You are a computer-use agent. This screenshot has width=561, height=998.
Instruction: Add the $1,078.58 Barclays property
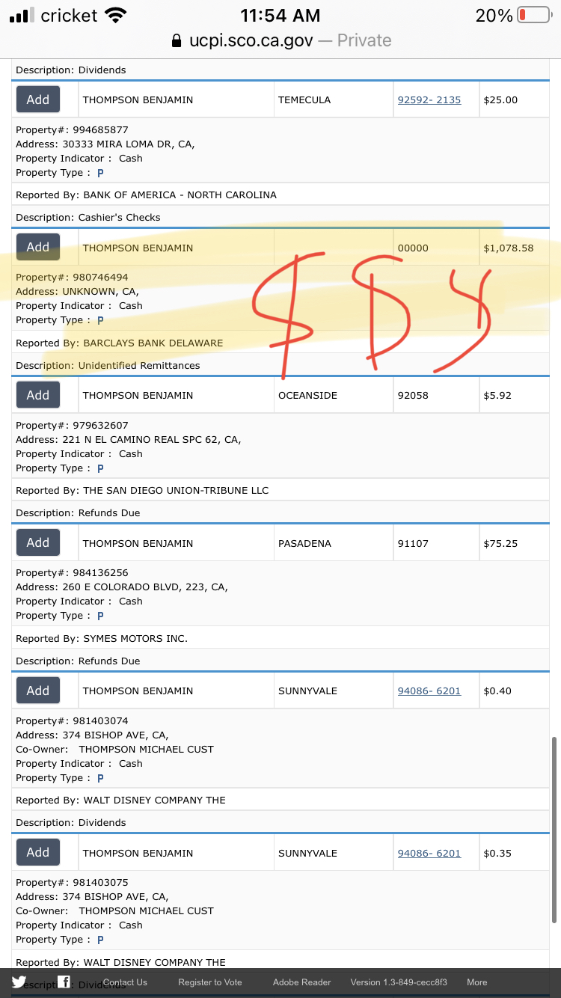38,247
